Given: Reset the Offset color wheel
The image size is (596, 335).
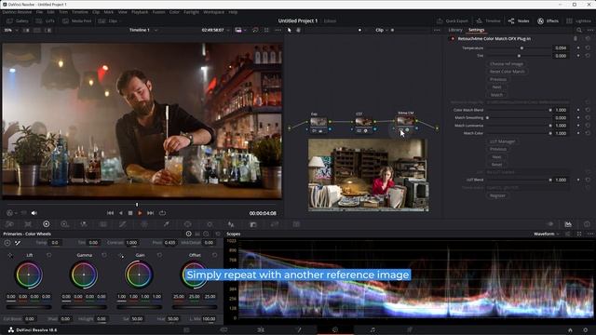Looking at the screenshot, I should tap(215, 255).
